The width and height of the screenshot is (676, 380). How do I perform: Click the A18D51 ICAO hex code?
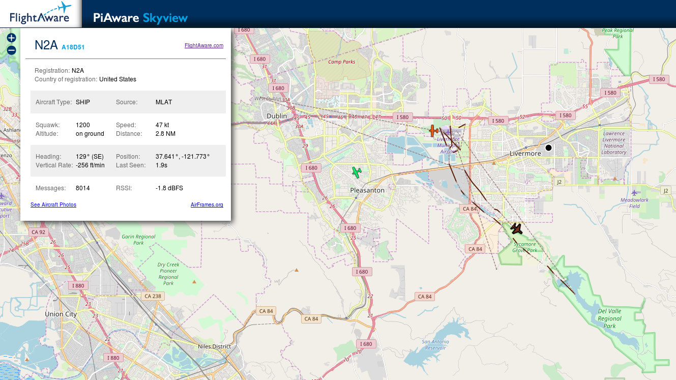tap(73, 47)
